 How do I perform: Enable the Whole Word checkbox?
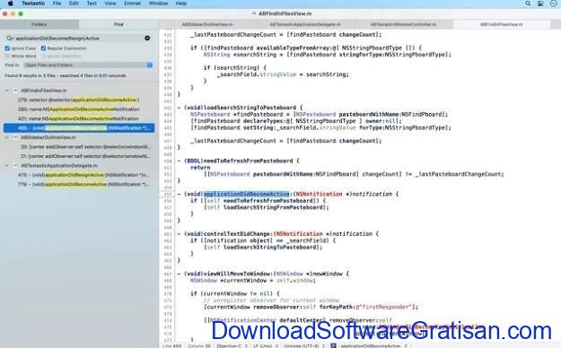7,57
